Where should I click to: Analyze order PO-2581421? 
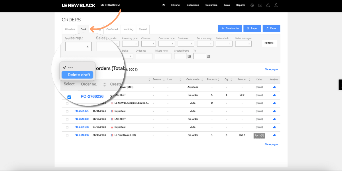point(274,111)
